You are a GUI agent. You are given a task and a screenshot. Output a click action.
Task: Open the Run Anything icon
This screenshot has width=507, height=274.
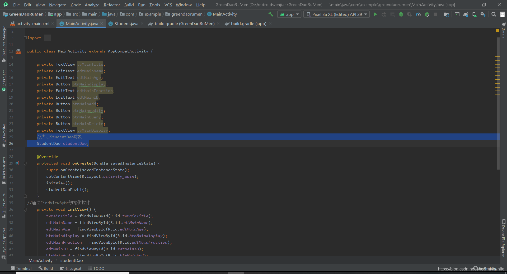[x=457, y=14]
